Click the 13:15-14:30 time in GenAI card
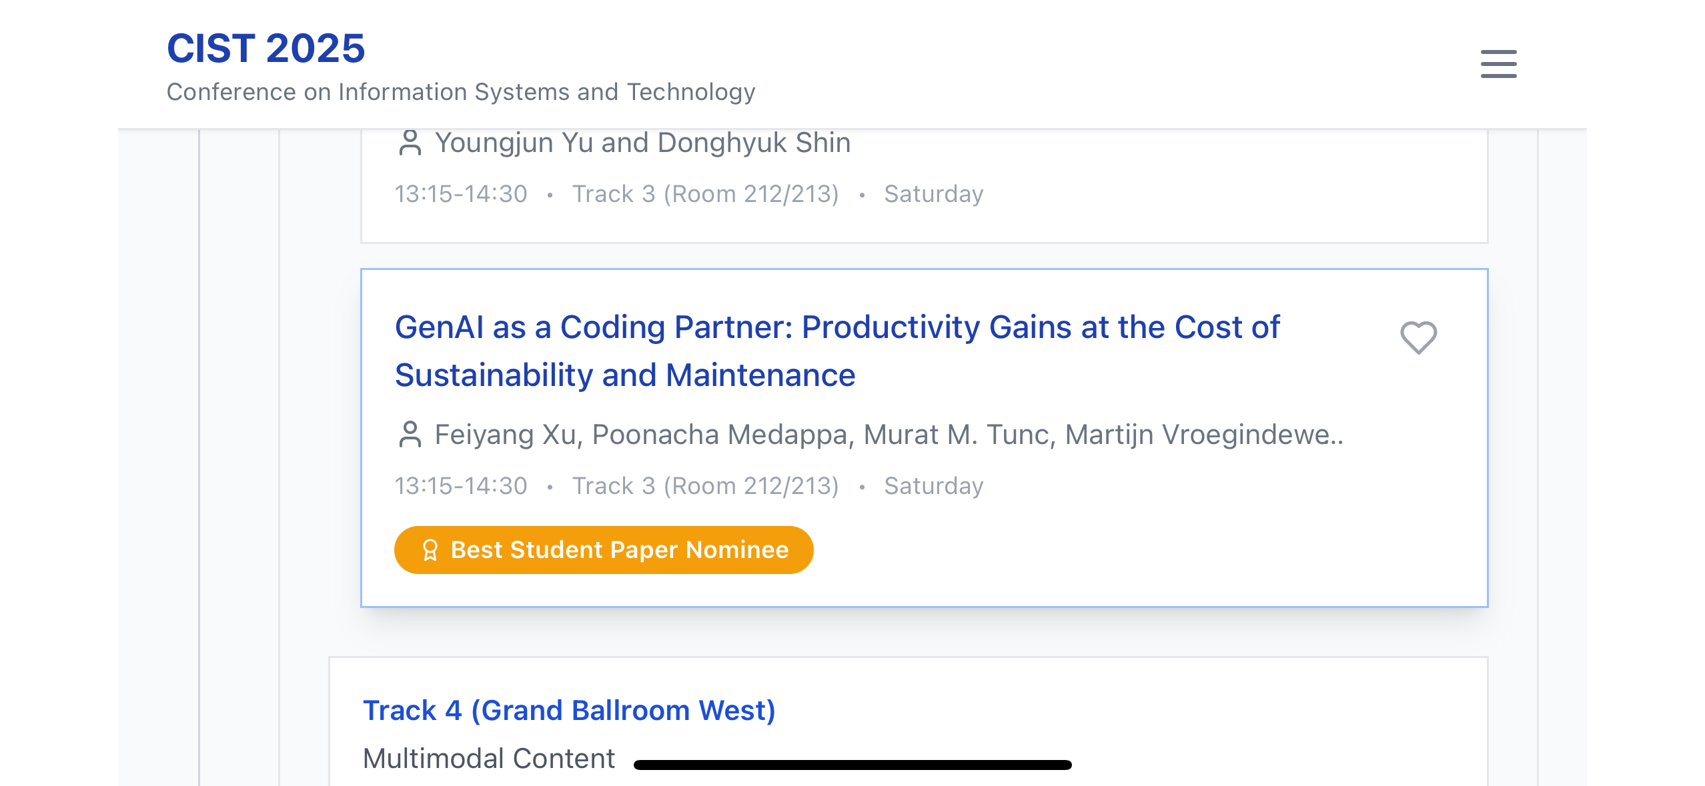This screenshot has width=1705, height=786. (x=460, y=486)
